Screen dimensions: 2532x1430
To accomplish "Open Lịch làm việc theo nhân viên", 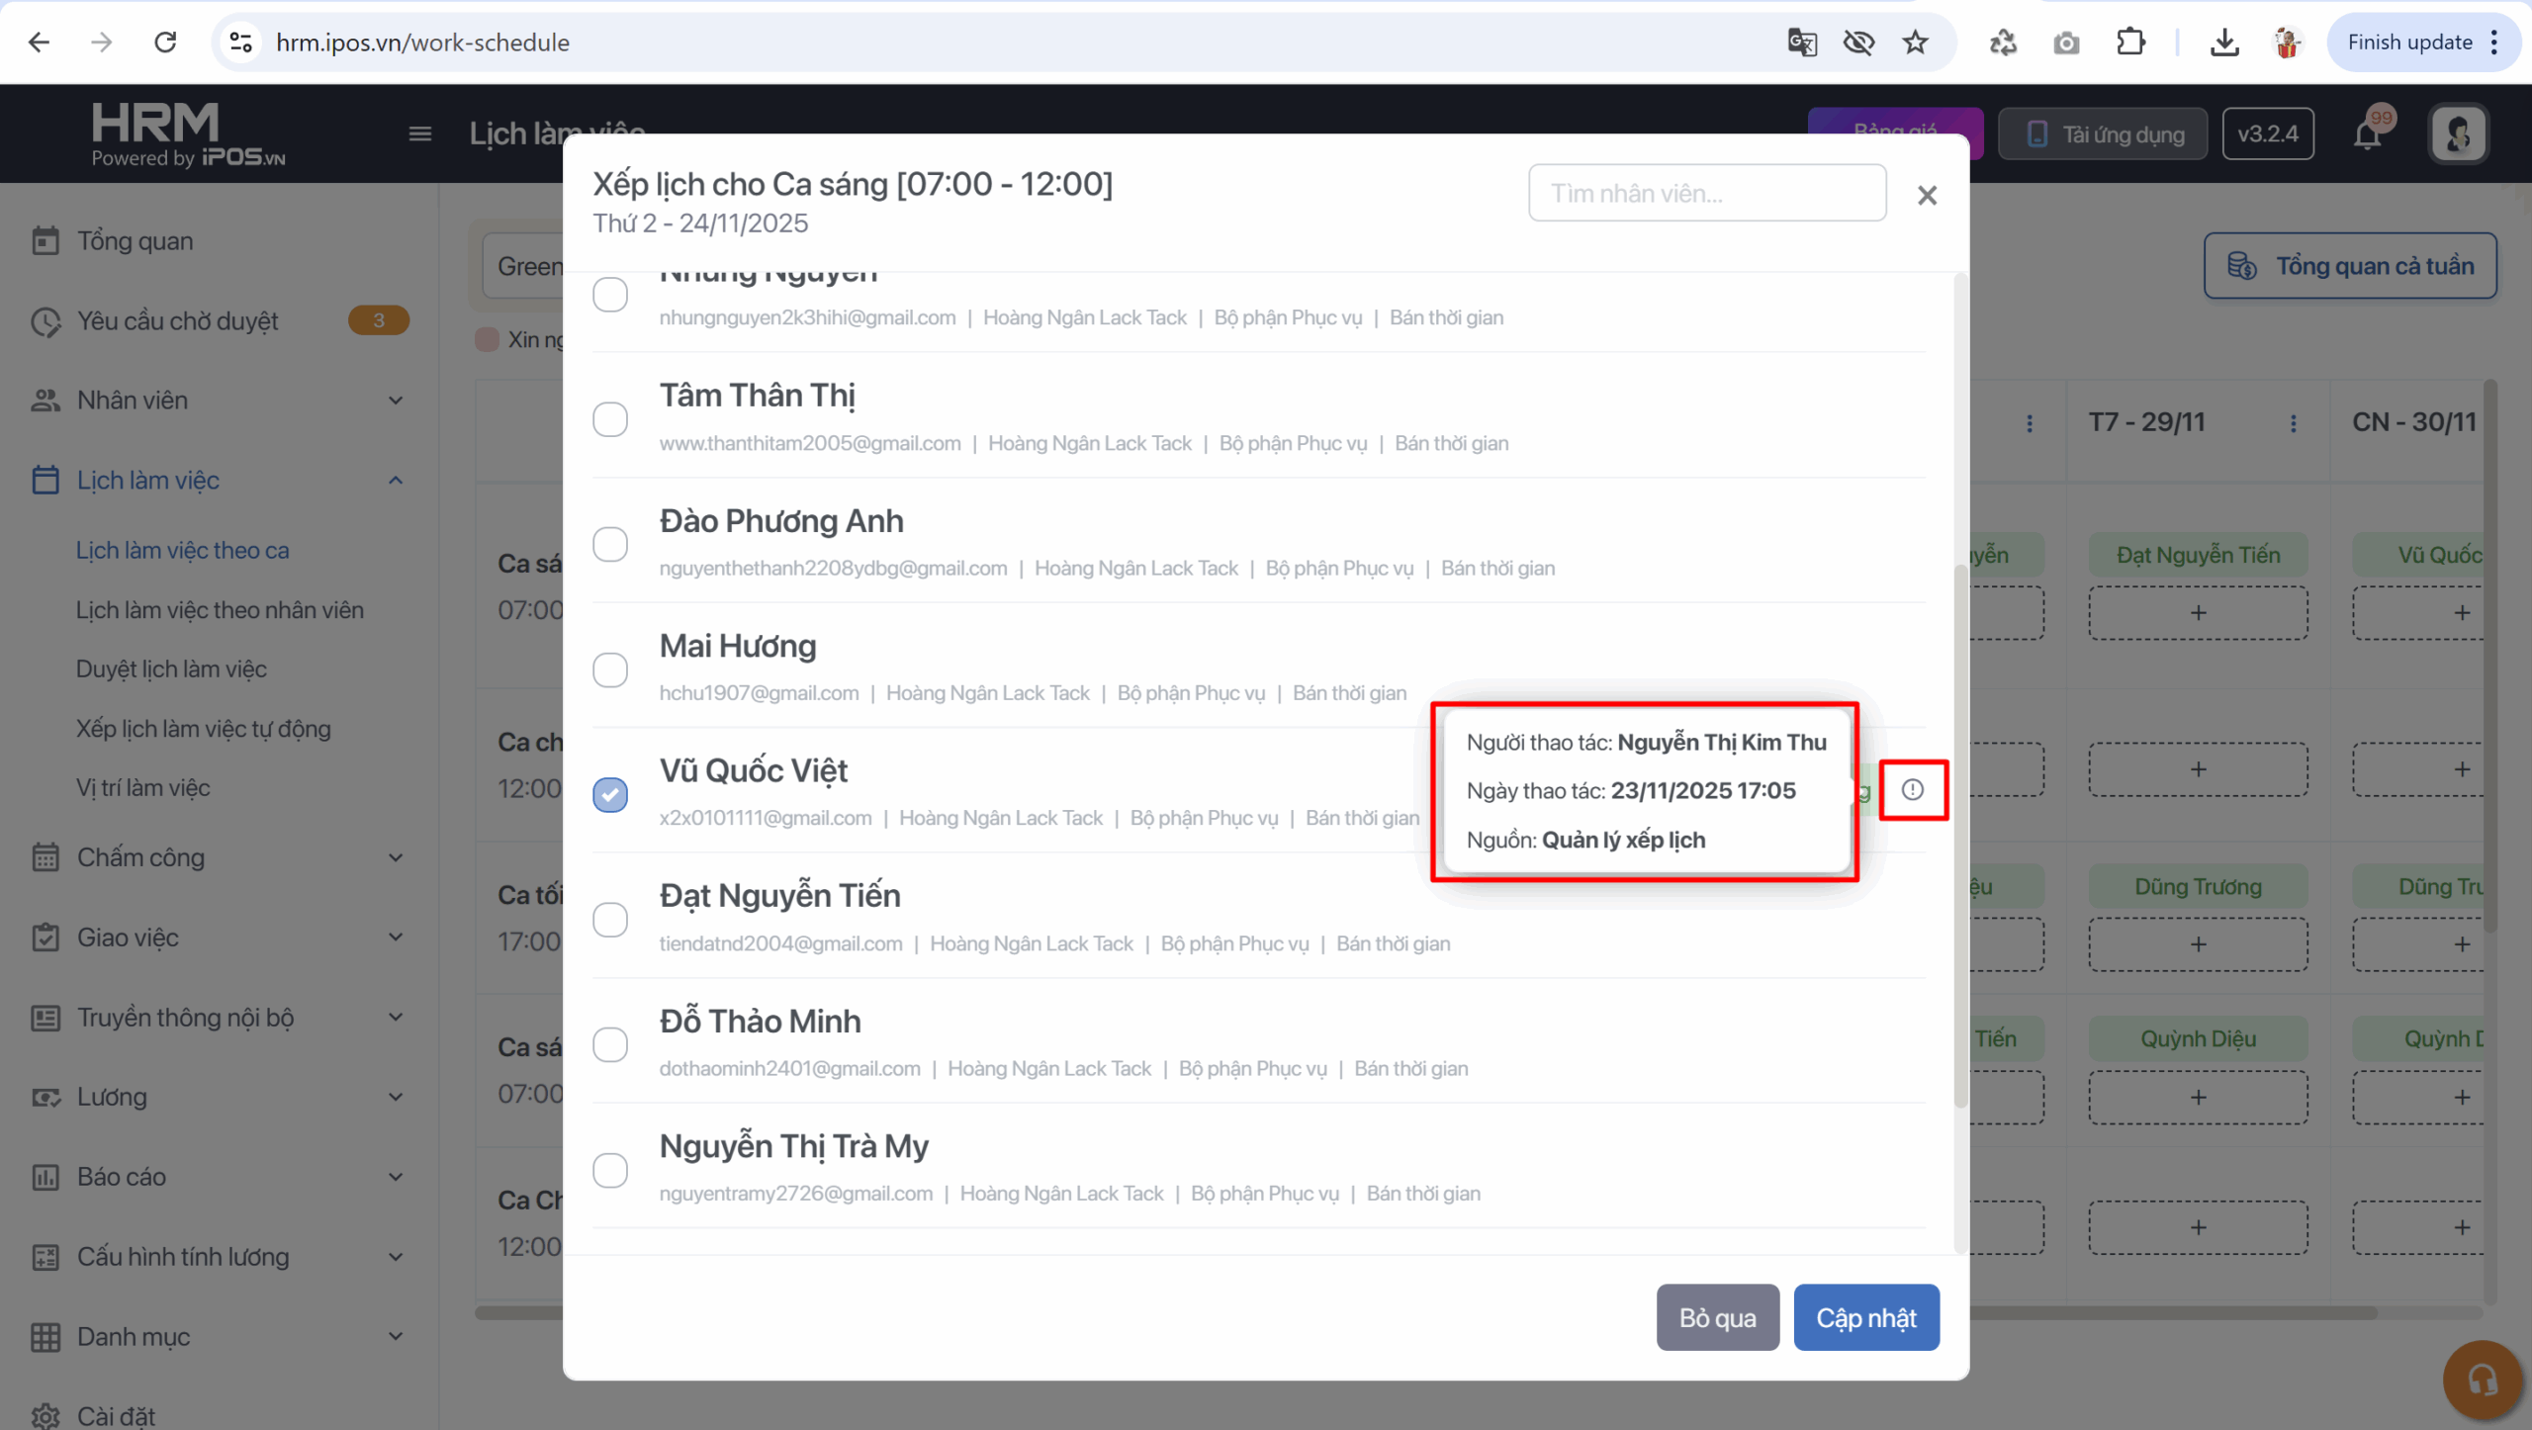I will [220, 610].
